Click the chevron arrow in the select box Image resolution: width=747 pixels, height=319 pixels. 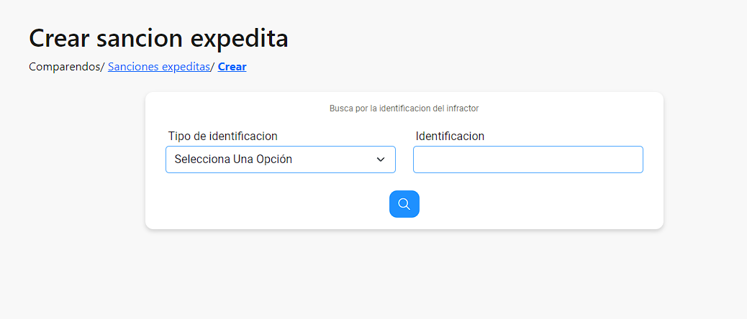pyautogui.click(x=381, y=159)
